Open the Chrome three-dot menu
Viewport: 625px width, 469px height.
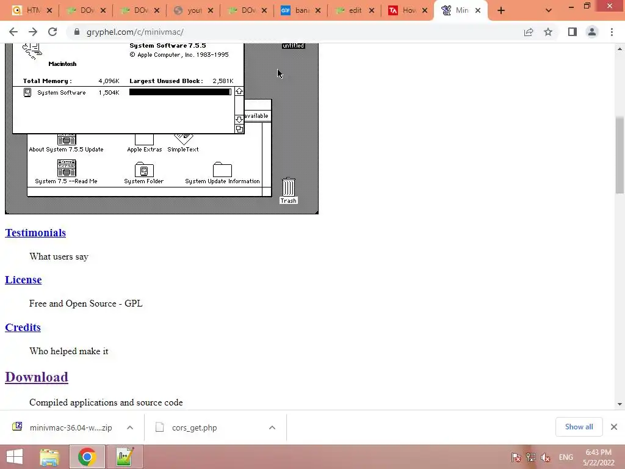point(612,32)
